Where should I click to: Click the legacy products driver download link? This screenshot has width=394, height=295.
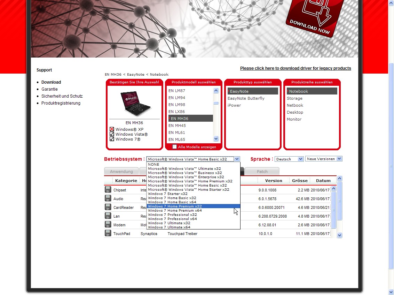pos(295,68)
